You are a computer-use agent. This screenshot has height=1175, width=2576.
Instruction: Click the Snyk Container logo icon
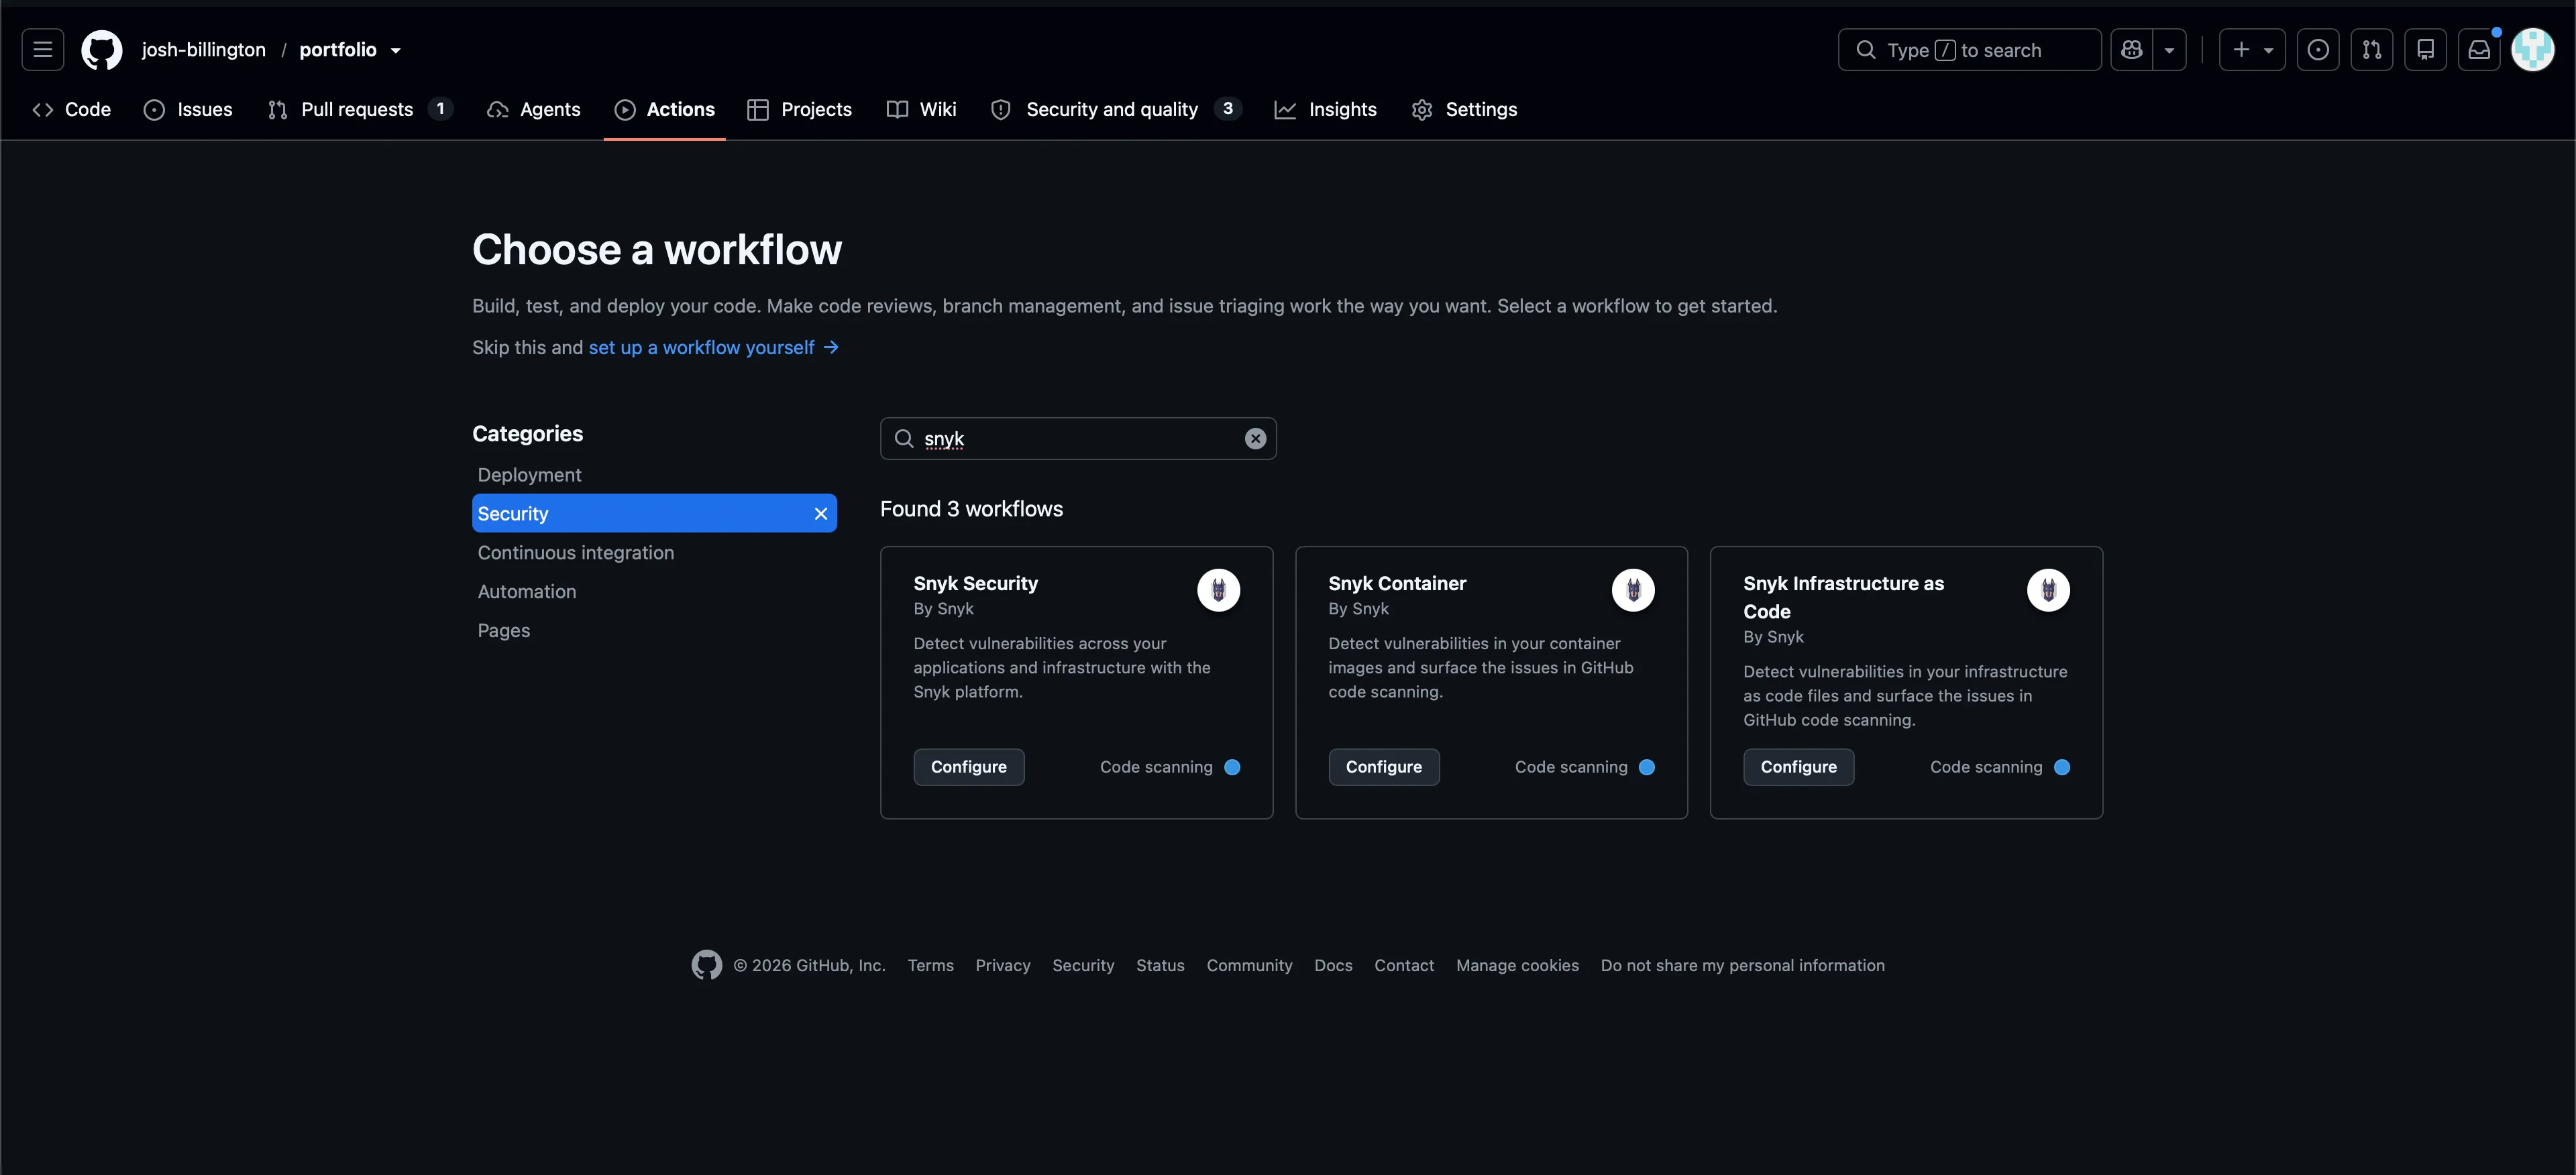[1633, 589]
